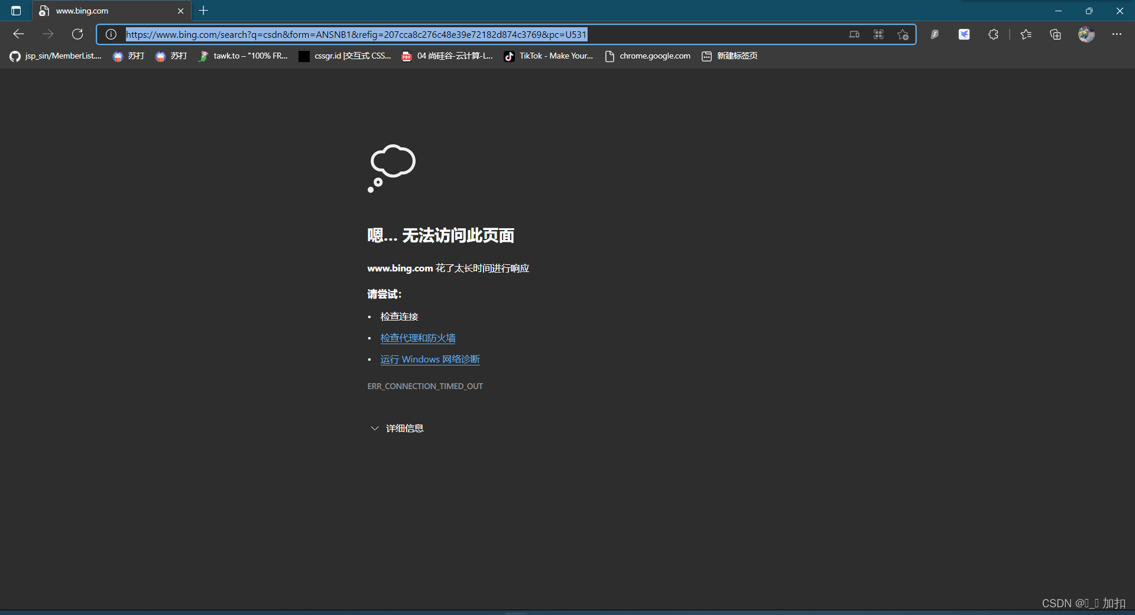Open the app-available icon in address bar
The width and height of the screenshot is (1135, 615).
[854, 34]
